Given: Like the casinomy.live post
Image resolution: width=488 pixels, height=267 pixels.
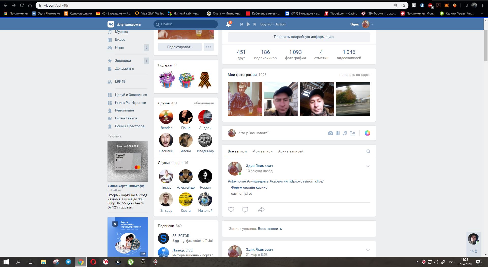Looking at the screenshot, I should [231, 210].
